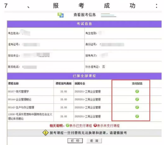Click major 工商企业管理 in 企业管理概论 row
The width and height of the screenshot is (164, 145).
[88, 99]
